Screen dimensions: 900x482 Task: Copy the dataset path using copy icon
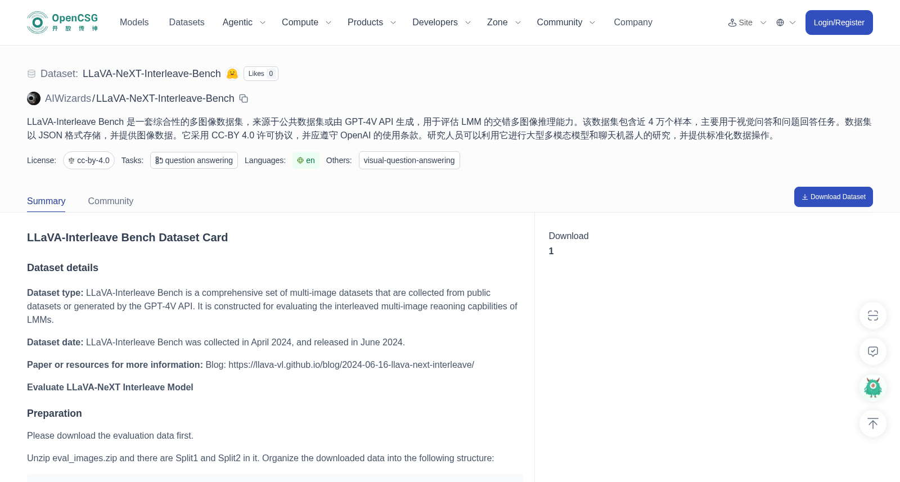244,98
